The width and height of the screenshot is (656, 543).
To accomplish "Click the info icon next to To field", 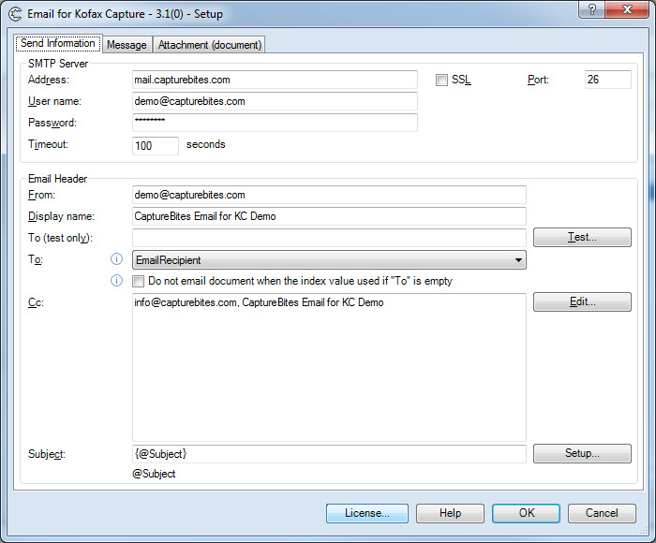I will 117,259.
